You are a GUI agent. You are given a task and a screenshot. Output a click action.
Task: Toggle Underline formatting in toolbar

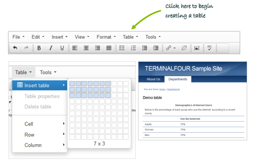[x=62, y=48]
